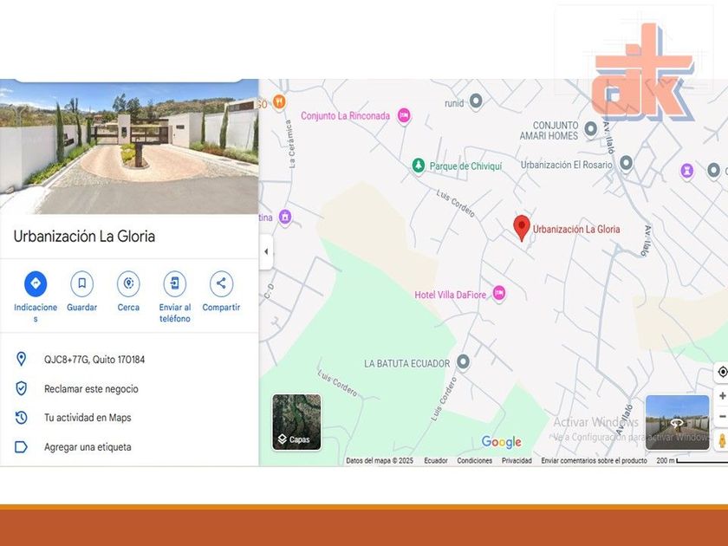Activate the Street View pegman icon
The width and height of the screenshot is (728, 546).
pos(722,439)
